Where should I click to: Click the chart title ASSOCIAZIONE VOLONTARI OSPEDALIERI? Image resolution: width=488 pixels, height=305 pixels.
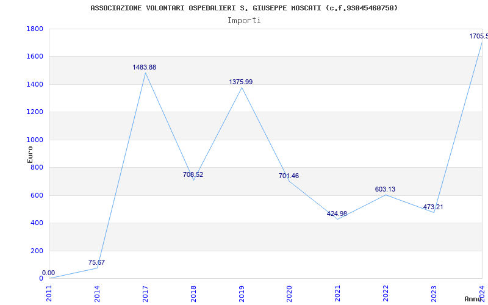244,8
